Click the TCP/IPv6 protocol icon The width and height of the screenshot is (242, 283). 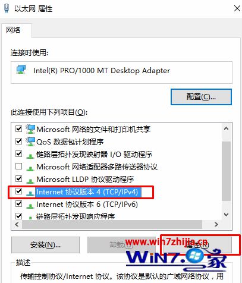[x=30, y=205]
